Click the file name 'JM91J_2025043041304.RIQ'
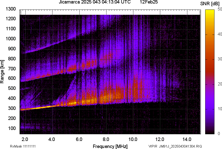222x149 pixels. point(180,146)
